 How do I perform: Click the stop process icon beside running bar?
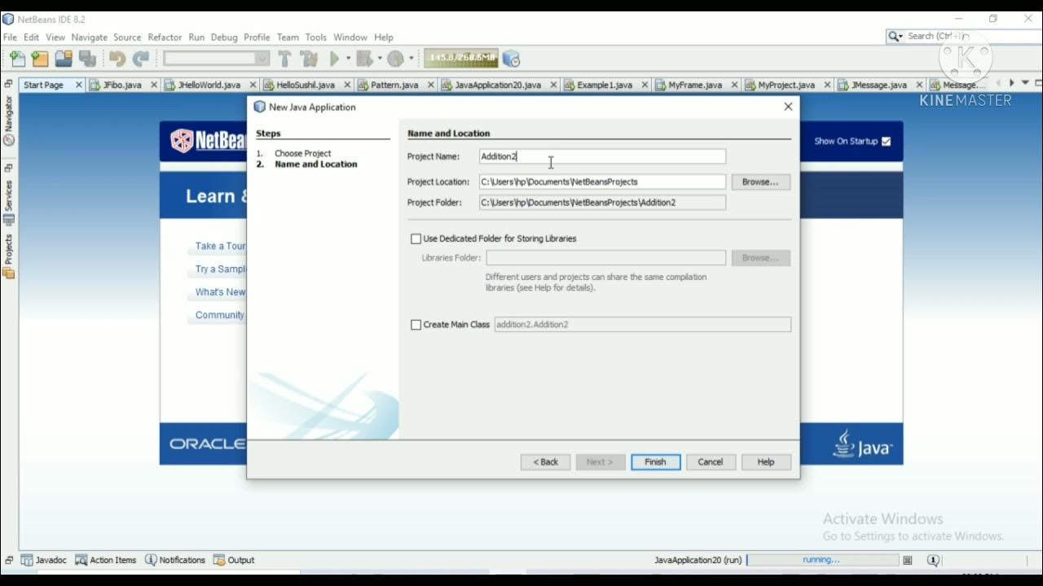tap(907, 560)
